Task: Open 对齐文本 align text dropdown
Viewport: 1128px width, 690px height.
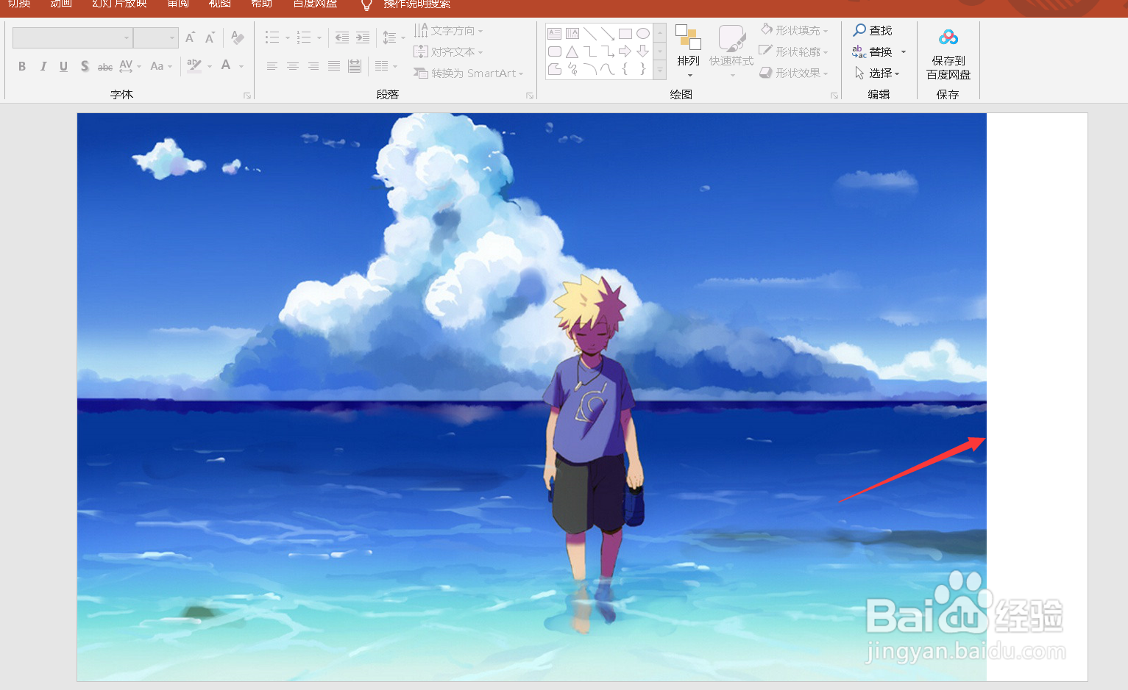Action: click(448, 52)
